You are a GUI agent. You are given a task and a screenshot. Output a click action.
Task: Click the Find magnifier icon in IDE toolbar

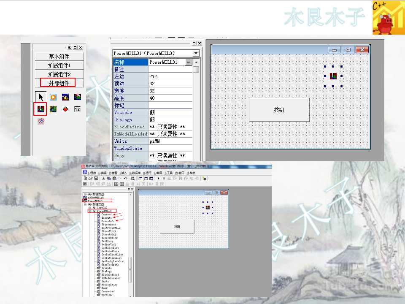(132, 178)
